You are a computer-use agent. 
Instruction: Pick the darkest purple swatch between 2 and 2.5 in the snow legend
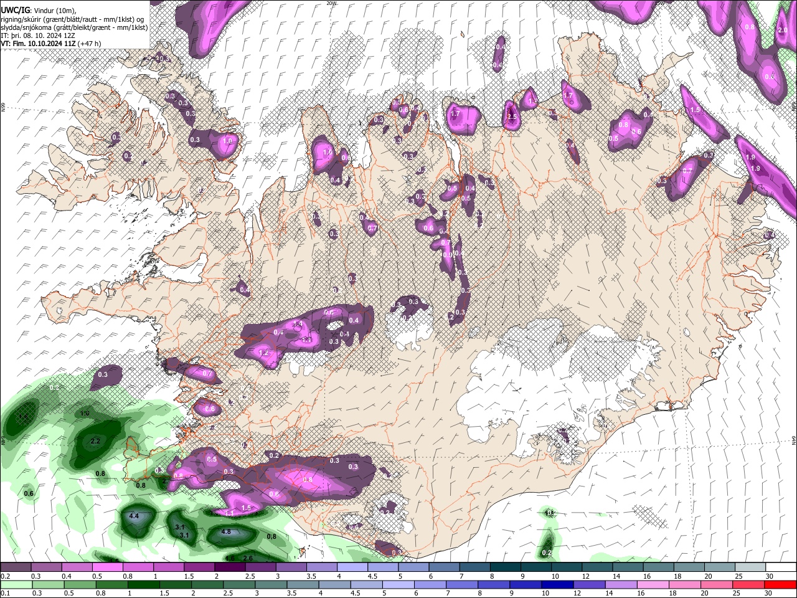230,567
